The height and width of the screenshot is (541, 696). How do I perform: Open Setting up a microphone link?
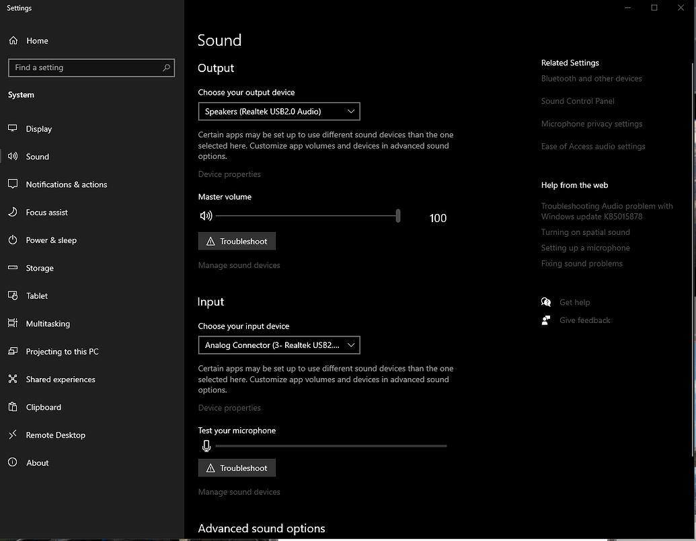[x=586, y=248]
